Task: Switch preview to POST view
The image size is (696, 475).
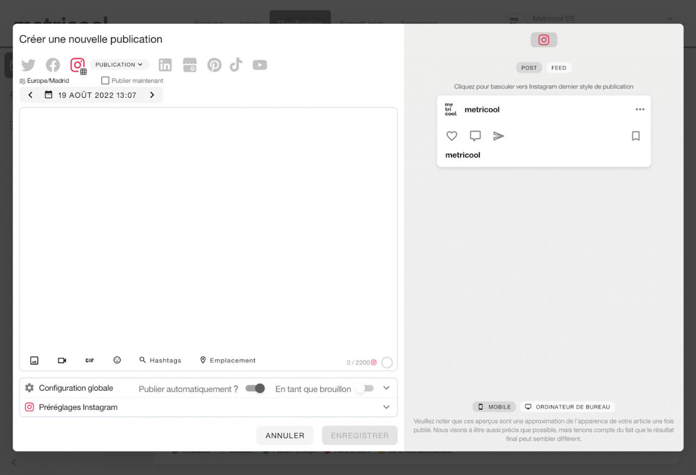Action: pos(529,68)
